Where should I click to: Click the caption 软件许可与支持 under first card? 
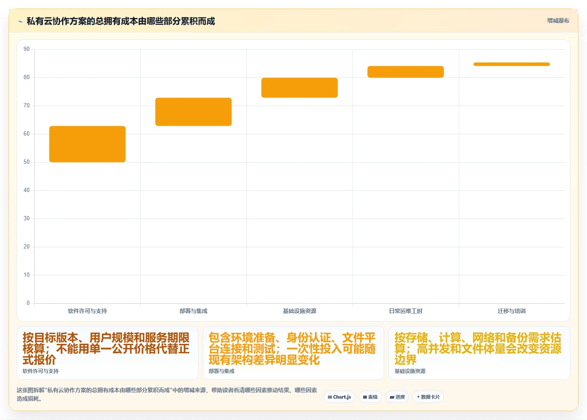(x=41, y=371)
